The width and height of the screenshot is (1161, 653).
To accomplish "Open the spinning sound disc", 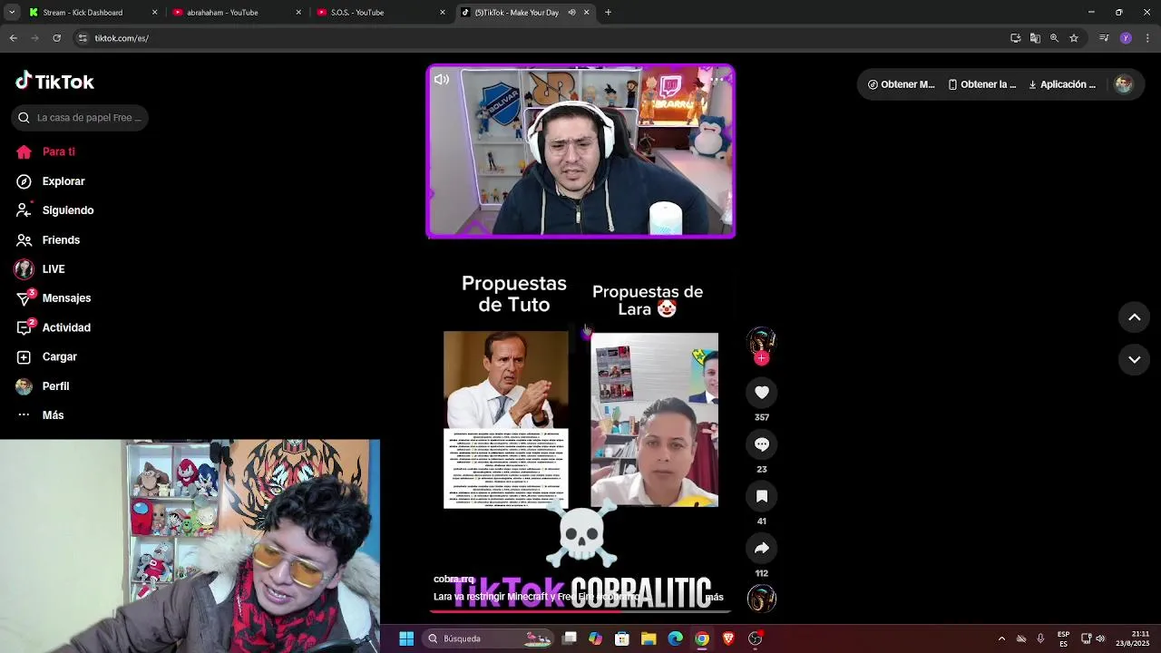I will coord(762,599).
